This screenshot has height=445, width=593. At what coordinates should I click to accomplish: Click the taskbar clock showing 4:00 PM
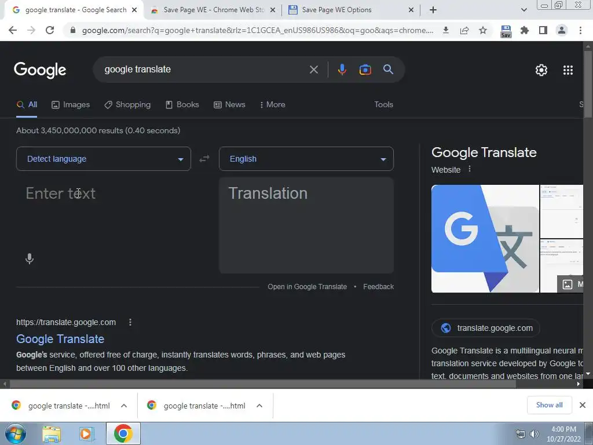point(563,434)
